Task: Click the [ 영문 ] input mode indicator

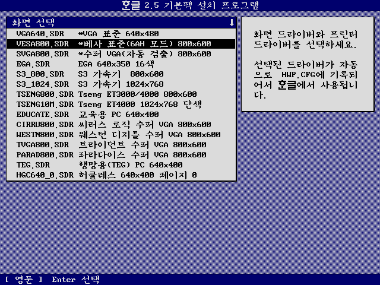Action: pyautogui.click(x=24, y=280)
